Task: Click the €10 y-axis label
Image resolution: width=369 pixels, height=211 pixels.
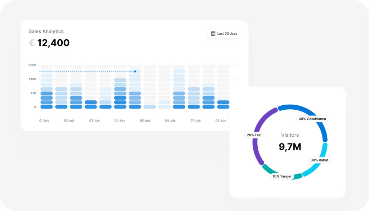Action: coord(34,93)
